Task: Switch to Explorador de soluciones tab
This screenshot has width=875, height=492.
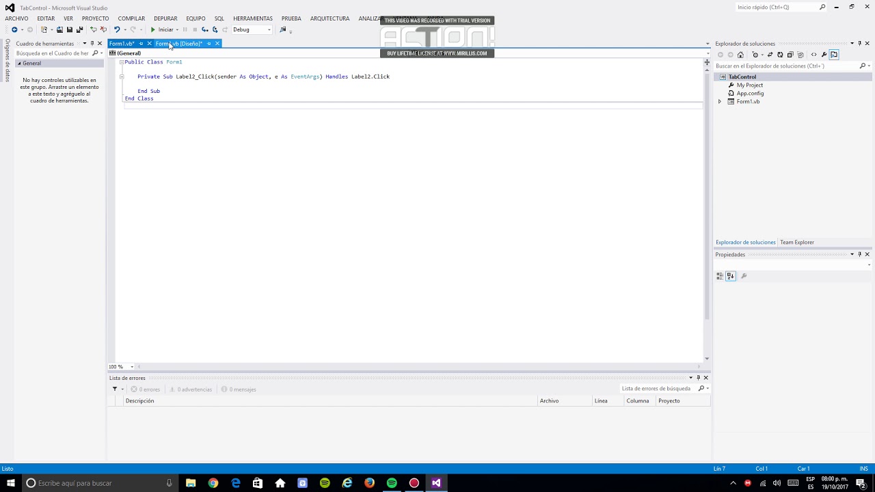Action: pyautogui.click(x=746, y=243)
